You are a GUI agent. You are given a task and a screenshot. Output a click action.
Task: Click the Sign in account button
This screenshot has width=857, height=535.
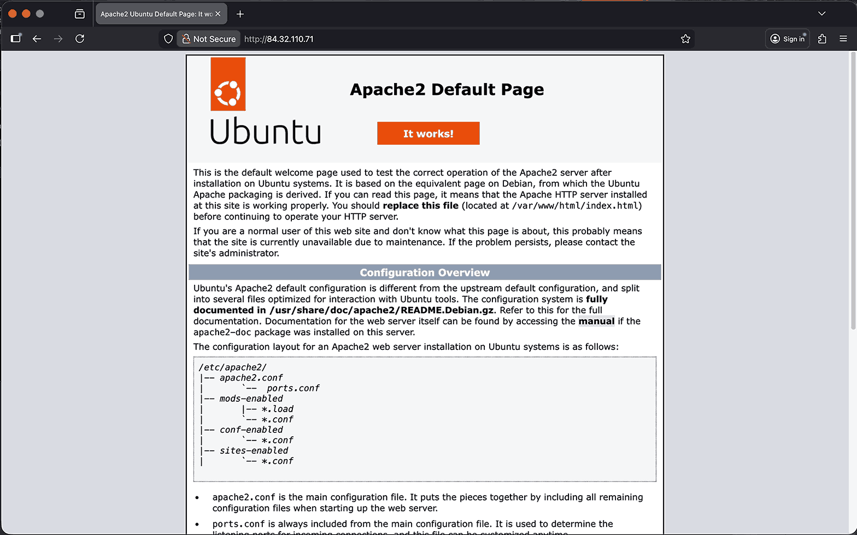click(x=787, y=39)
